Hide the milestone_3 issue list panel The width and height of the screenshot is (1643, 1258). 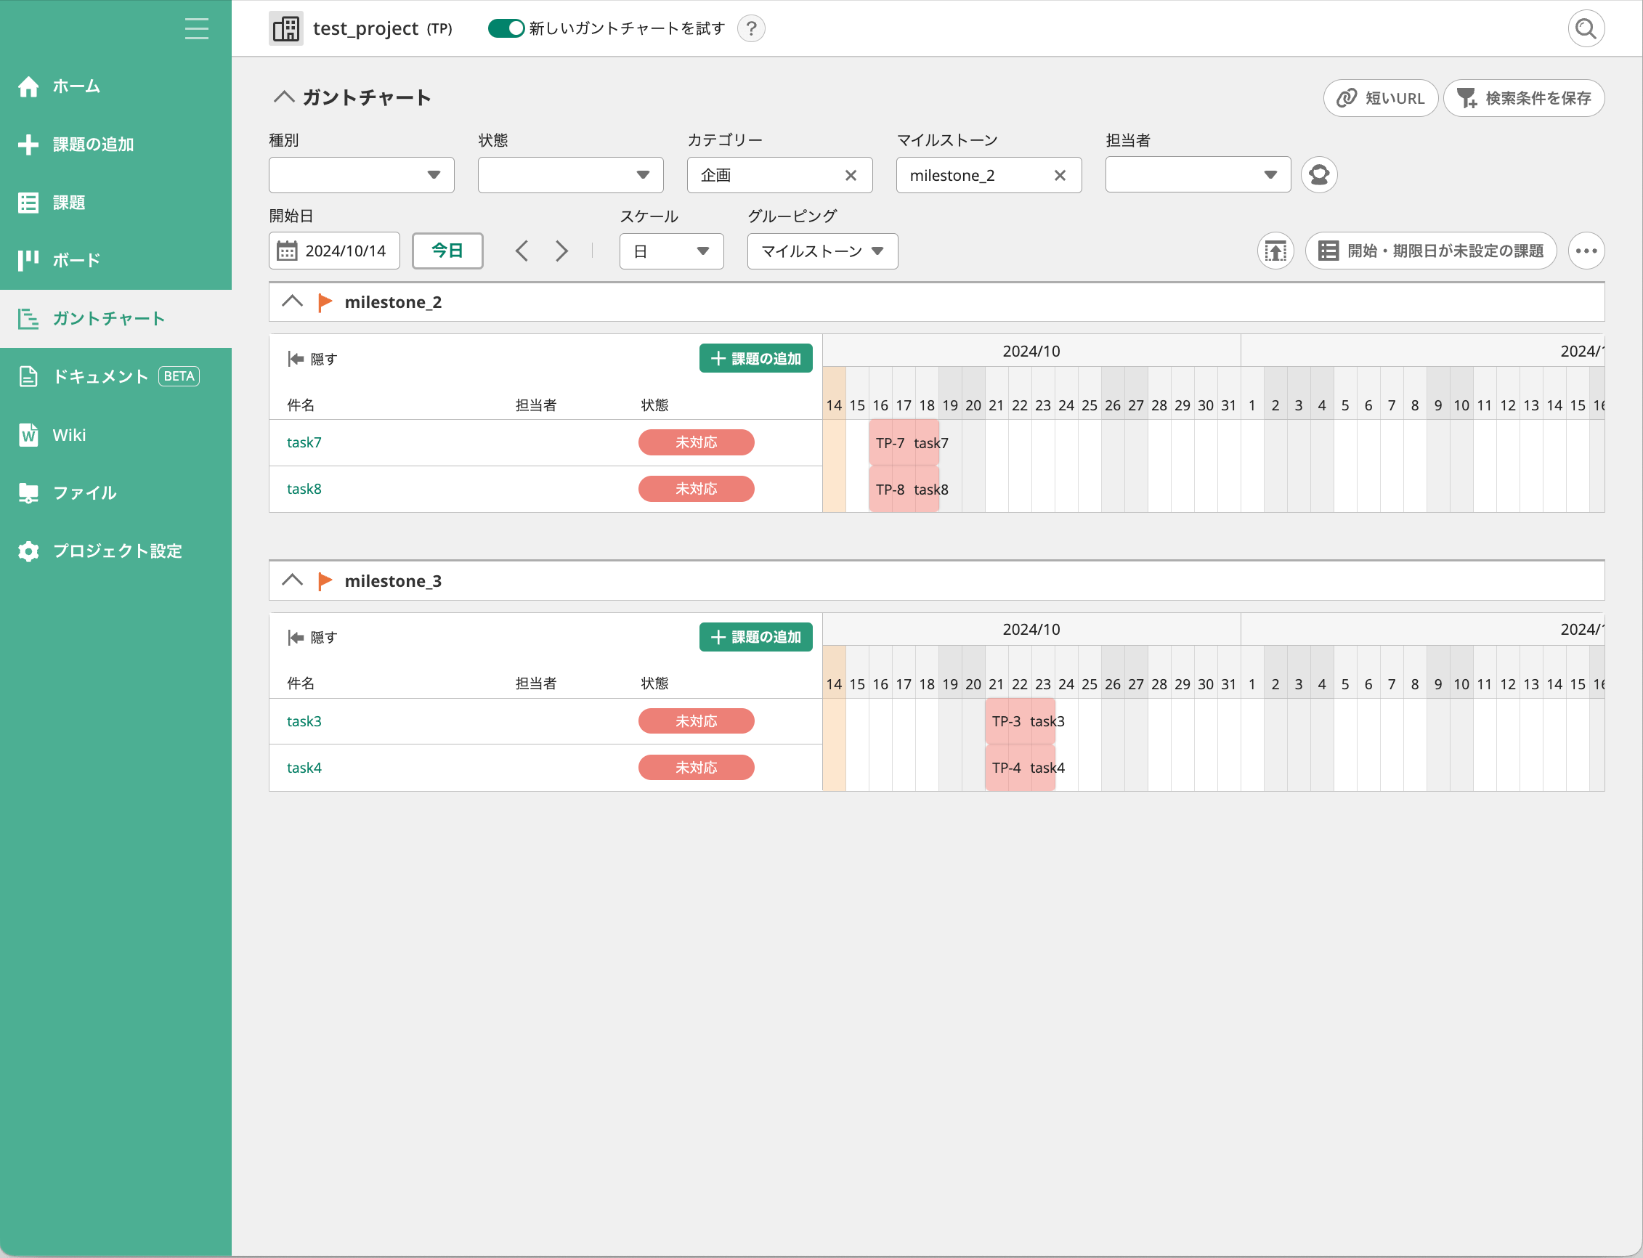pos(312,638)
